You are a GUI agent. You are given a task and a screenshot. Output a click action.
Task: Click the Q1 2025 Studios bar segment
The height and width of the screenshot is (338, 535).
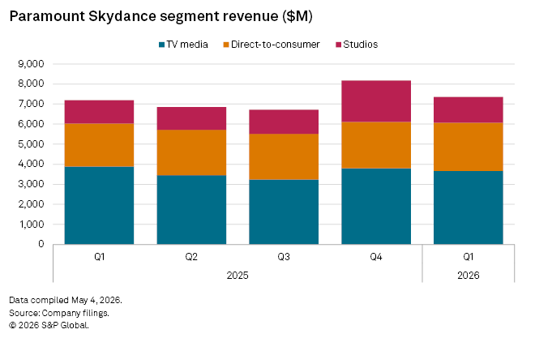click(x=99, y=112)
